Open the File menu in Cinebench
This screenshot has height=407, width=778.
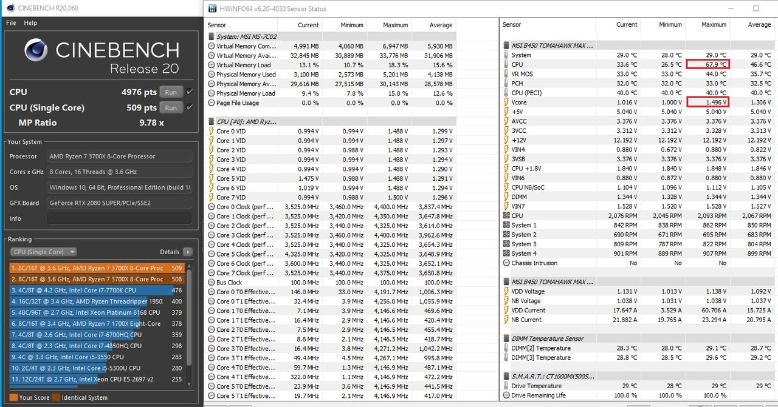pyautogui.click(x=11, y=23)
